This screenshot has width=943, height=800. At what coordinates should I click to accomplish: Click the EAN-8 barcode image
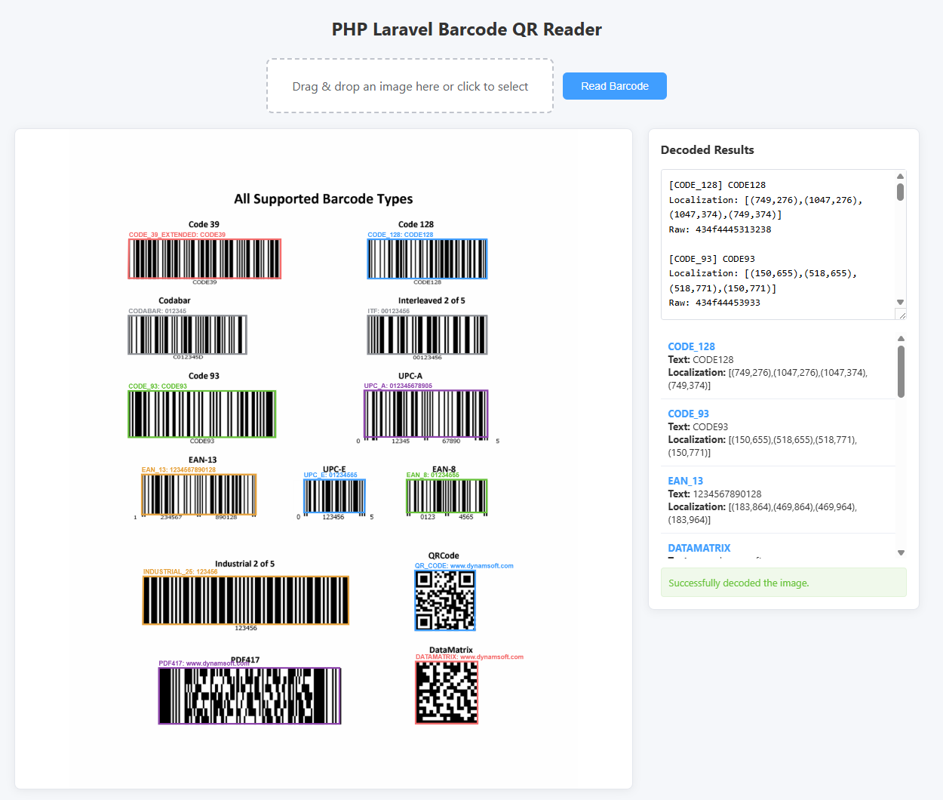(447, 496)
